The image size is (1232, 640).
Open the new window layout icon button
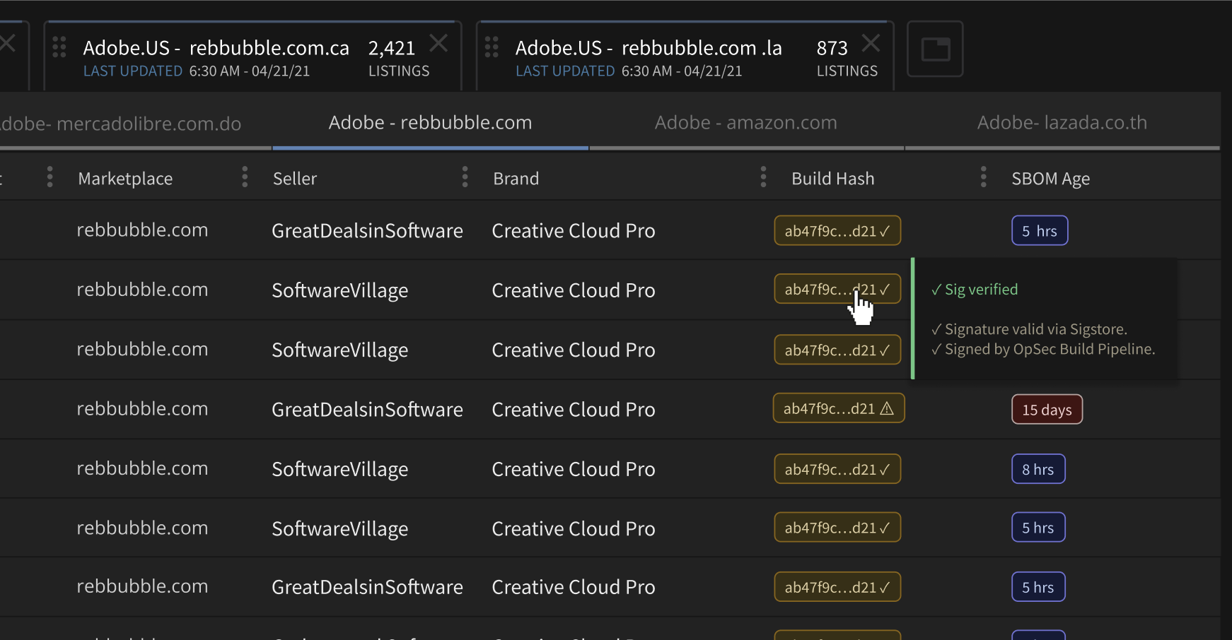point(935,49)
